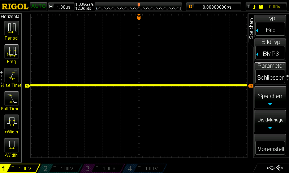Select the Period measurement icon

12,28
